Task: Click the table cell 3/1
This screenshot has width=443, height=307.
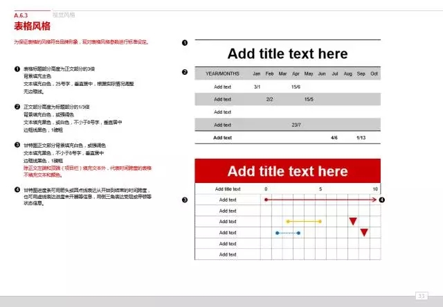Action: (x=257, y=87)
